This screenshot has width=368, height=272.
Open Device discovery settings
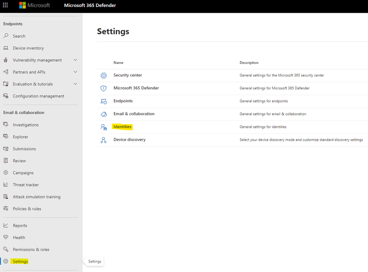(x=129, y=140)
